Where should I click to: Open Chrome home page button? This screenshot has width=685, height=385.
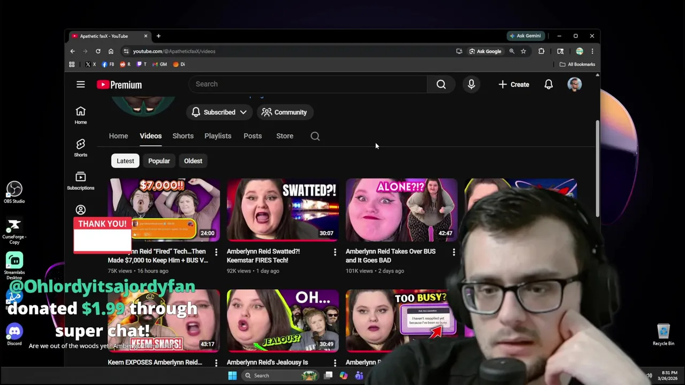coord(111,51)
